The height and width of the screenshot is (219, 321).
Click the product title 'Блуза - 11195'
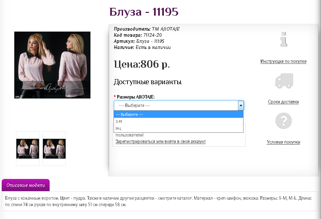[x=143, y=12]
